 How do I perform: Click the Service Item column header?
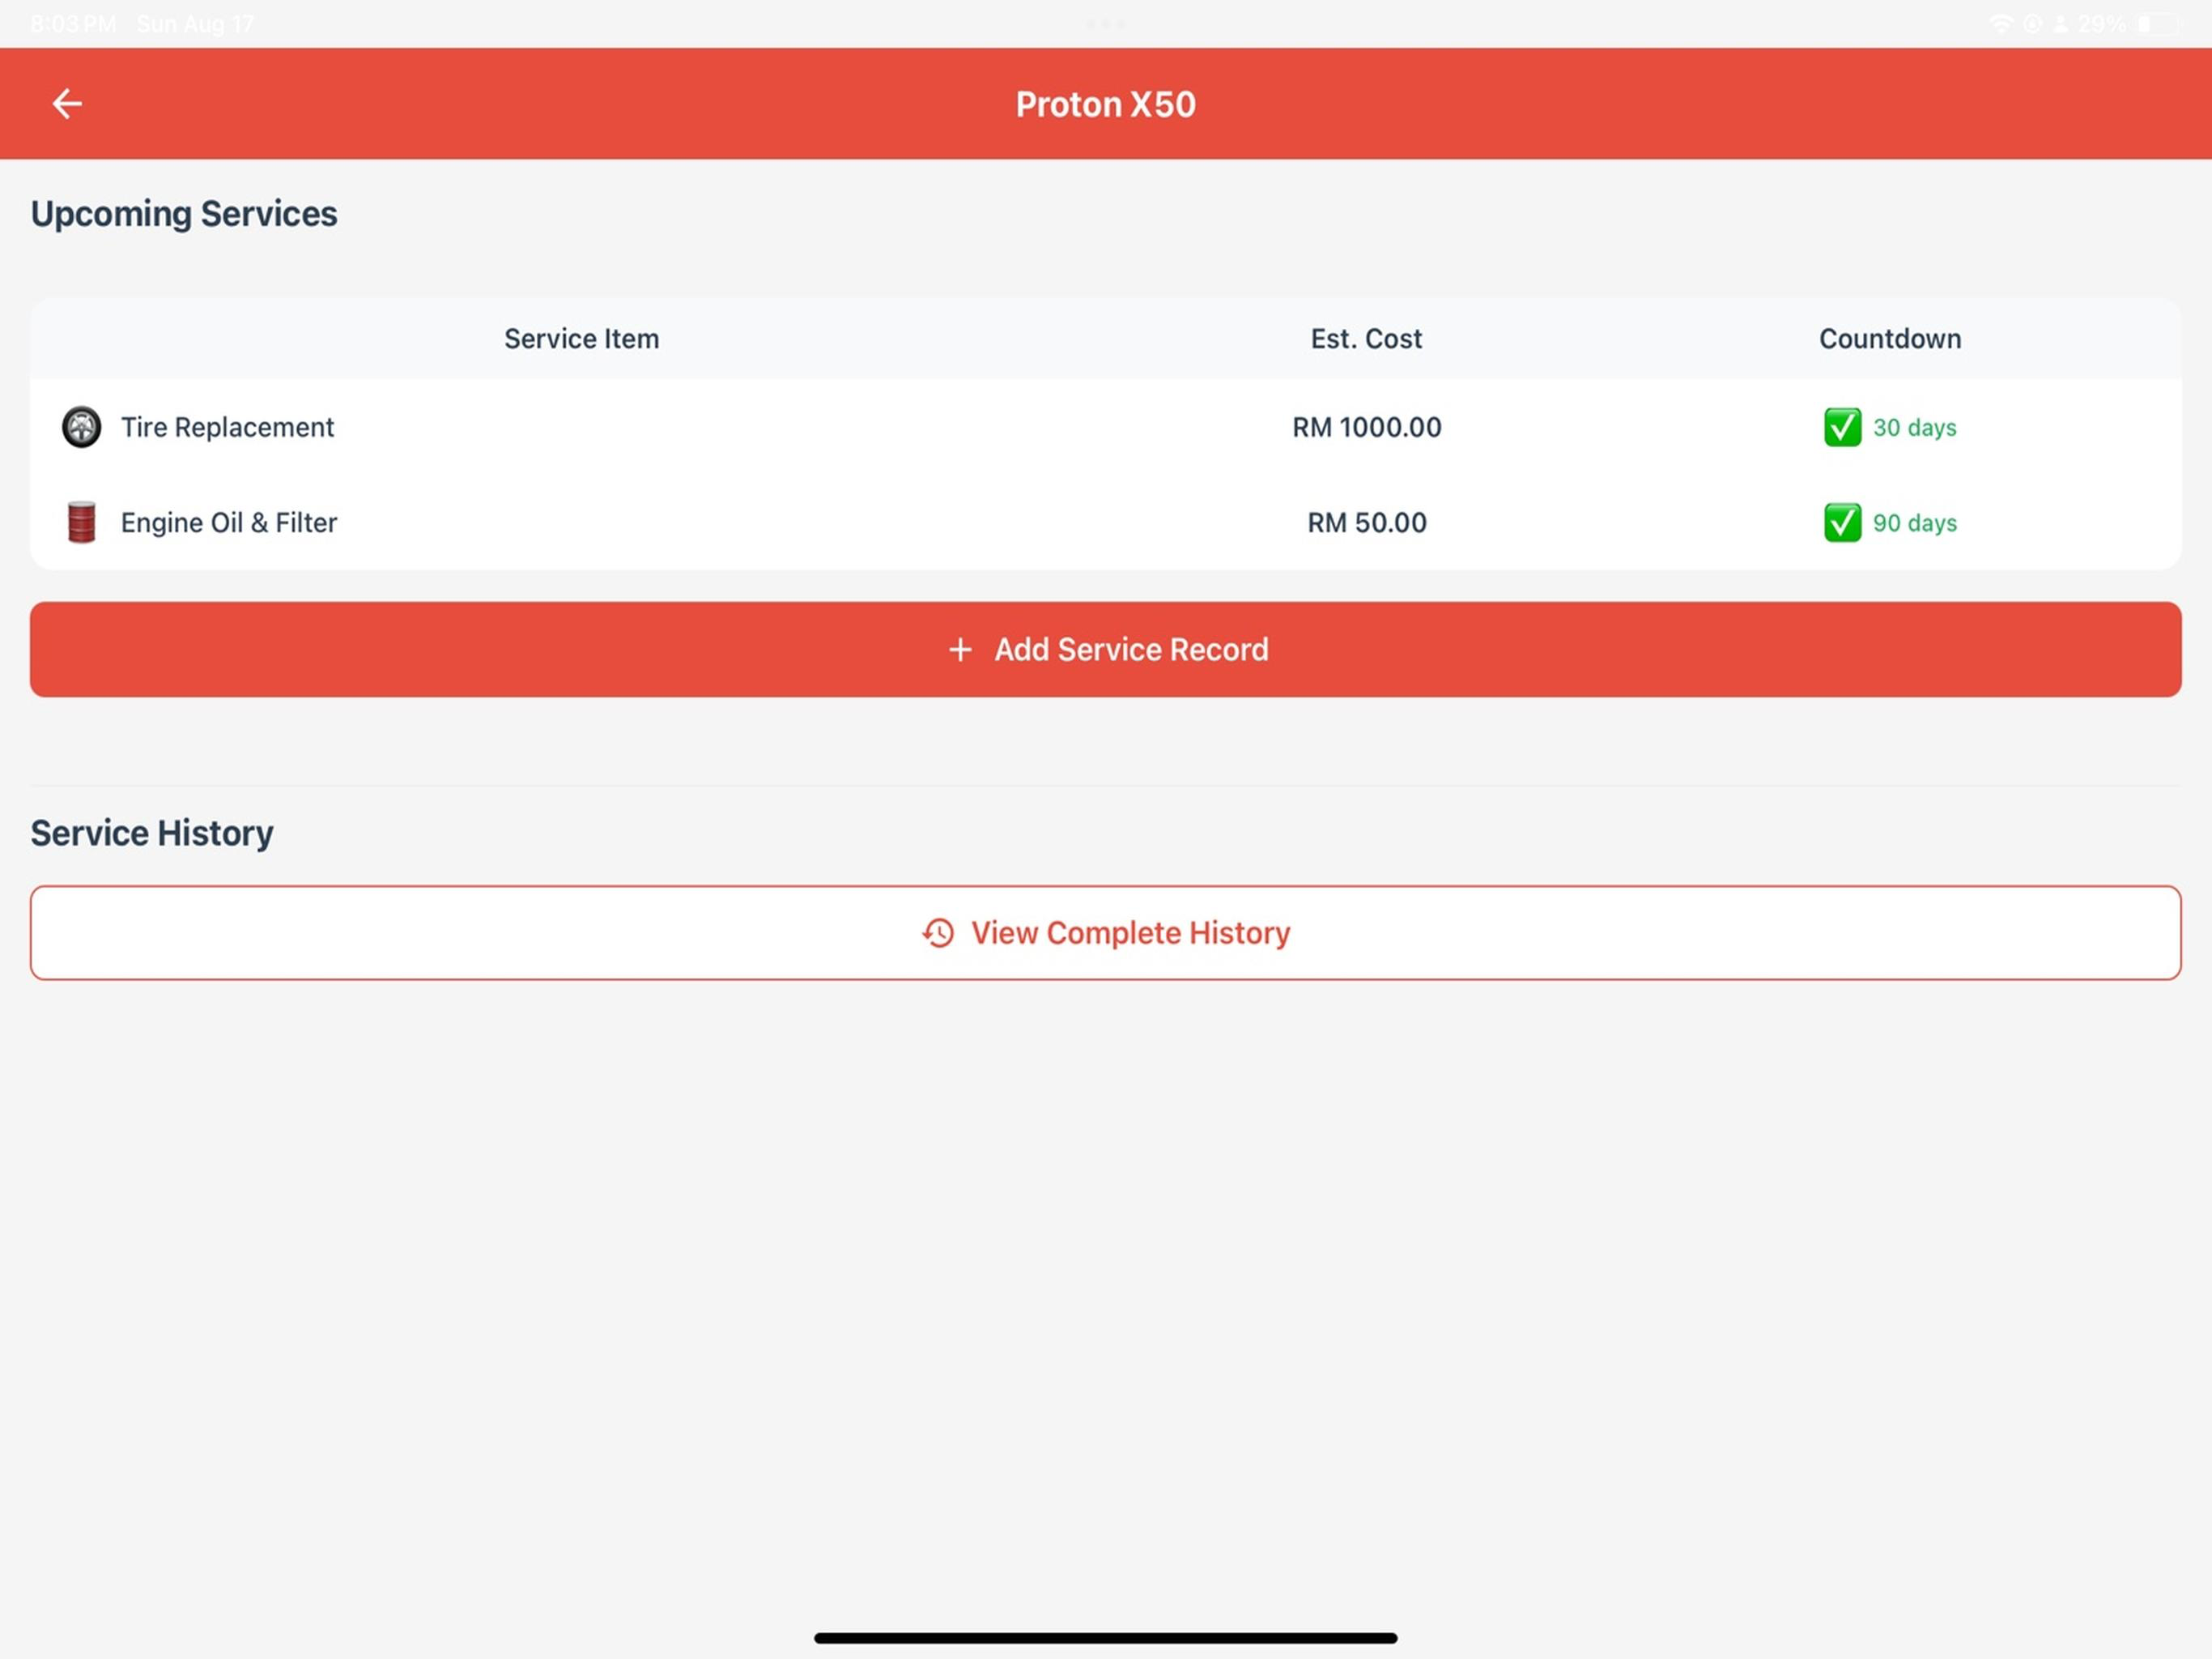(581, 339)
